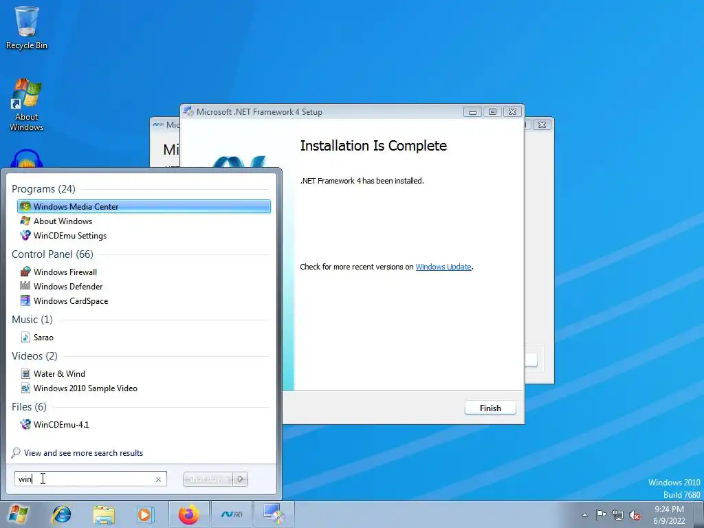Expand the Control Panel (66) header

tap(52, 254)
